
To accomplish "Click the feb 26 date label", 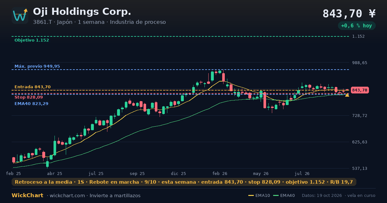I will (220, 173).
